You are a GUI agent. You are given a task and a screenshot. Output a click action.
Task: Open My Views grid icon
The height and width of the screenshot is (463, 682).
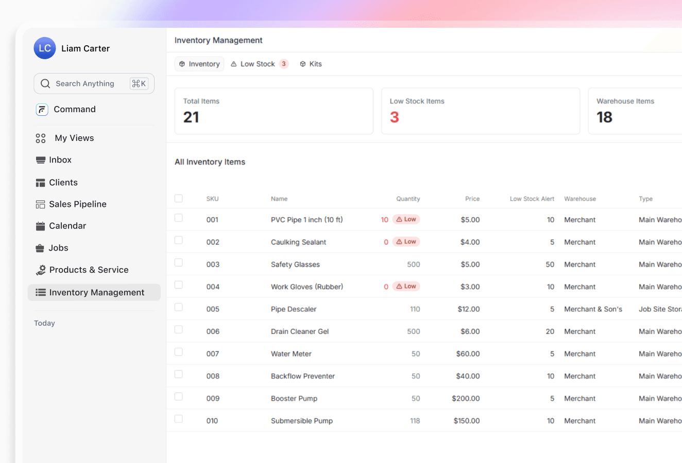41,138
